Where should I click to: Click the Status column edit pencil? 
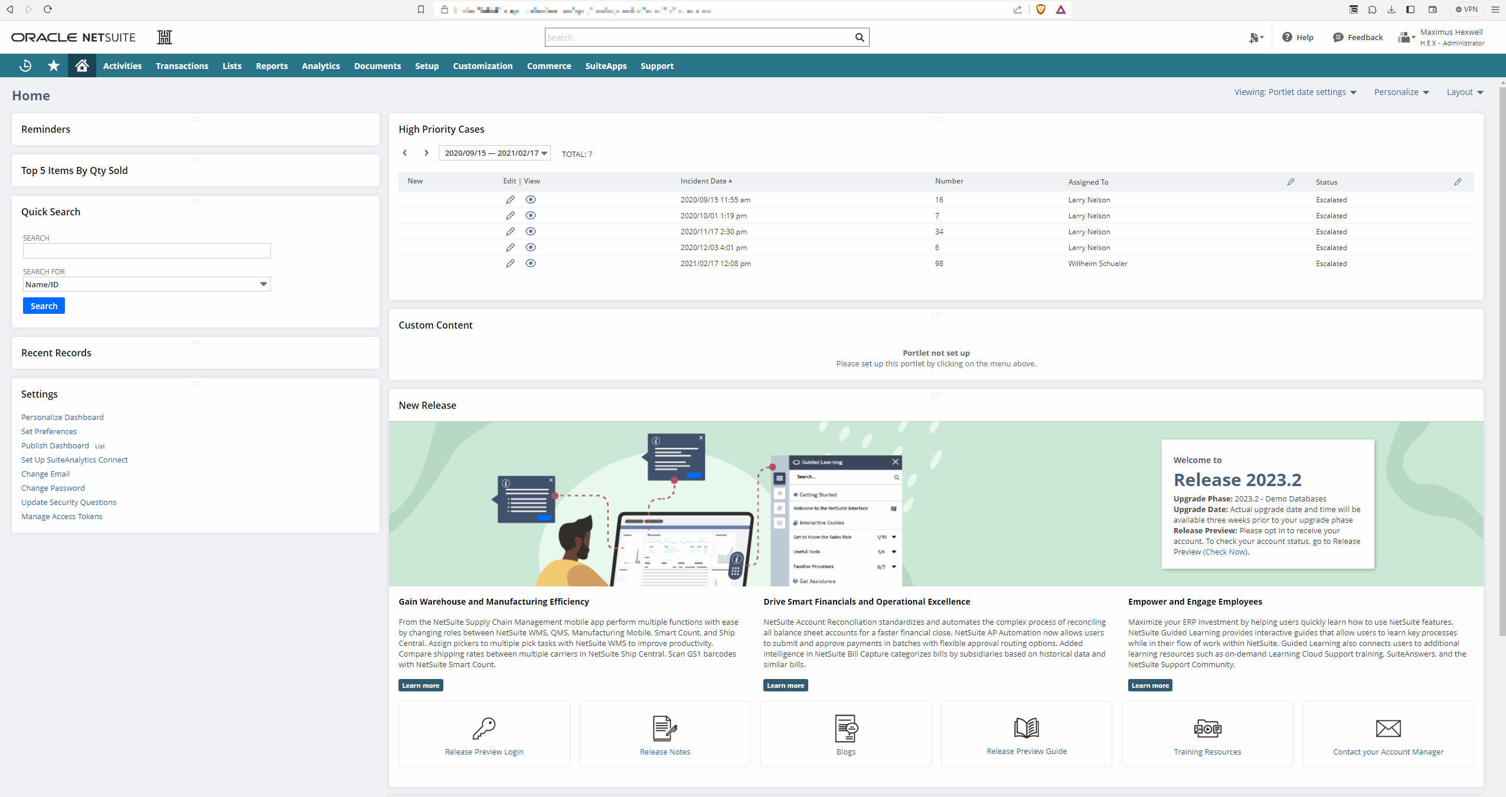click(x=1458, y=182)
